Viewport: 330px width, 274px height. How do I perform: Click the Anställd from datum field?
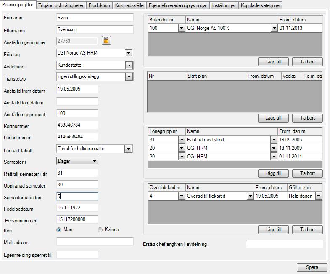click(x=77, y=89)
